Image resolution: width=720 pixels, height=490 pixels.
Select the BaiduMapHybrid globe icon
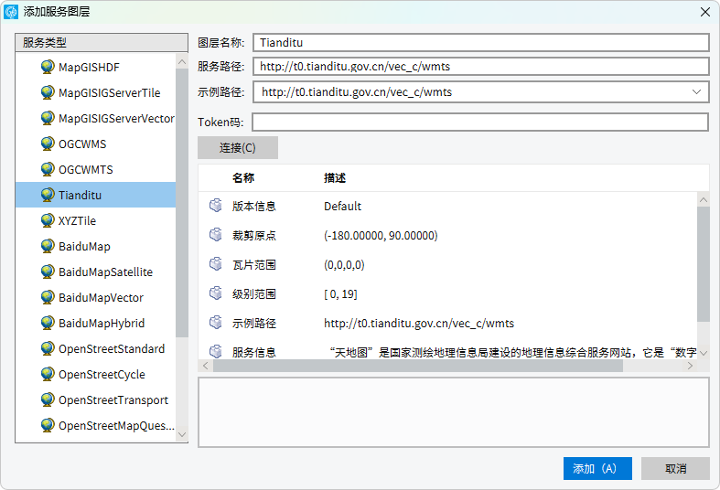pos(48,323)
